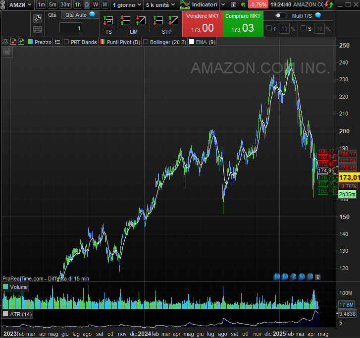Screen dimensions: 360x338
Task: Switch to the 5m timeframe
Action: pos(52,4)
